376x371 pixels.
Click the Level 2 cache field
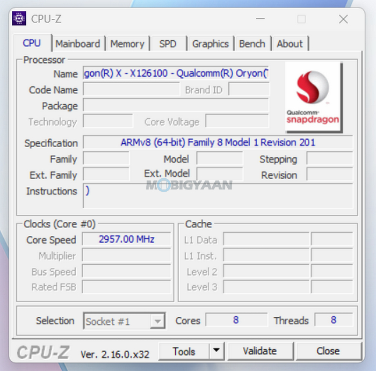tap(266, 271)
